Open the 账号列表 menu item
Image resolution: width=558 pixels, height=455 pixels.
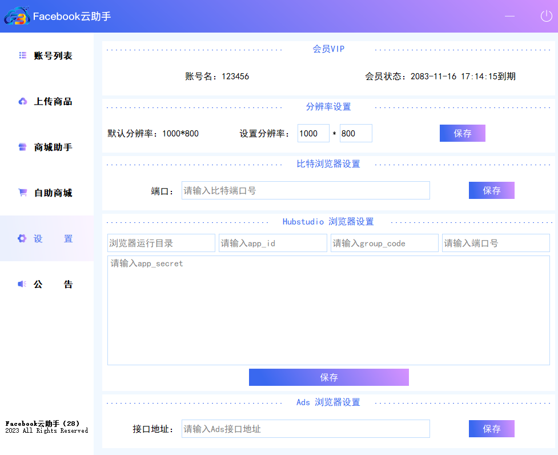(x=53, y=55)
